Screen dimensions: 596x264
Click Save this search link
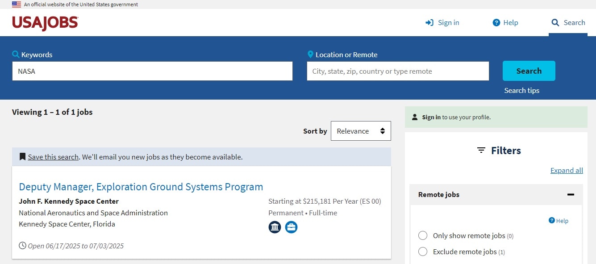click(x=53, y=157)
